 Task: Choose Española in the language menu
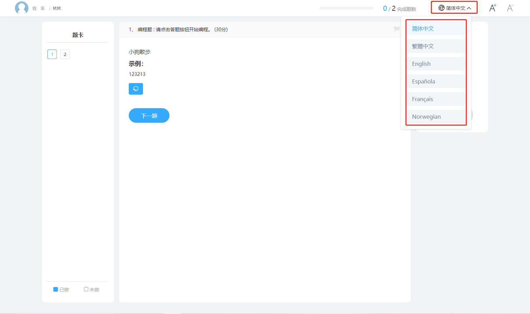click(436, 81)
